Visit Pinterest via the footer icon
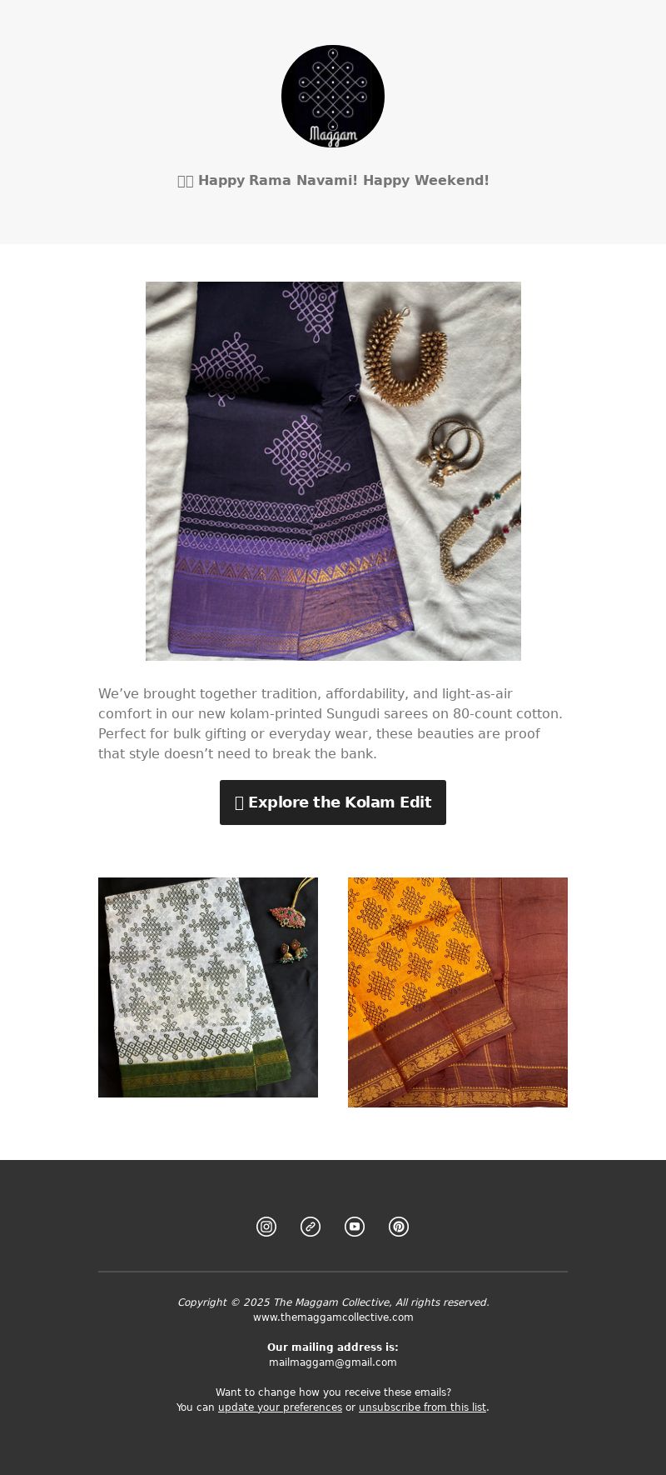Image resolution: width=666 pixels, height=1475 pixels. pyautogui.click(x=399, y=1227)
